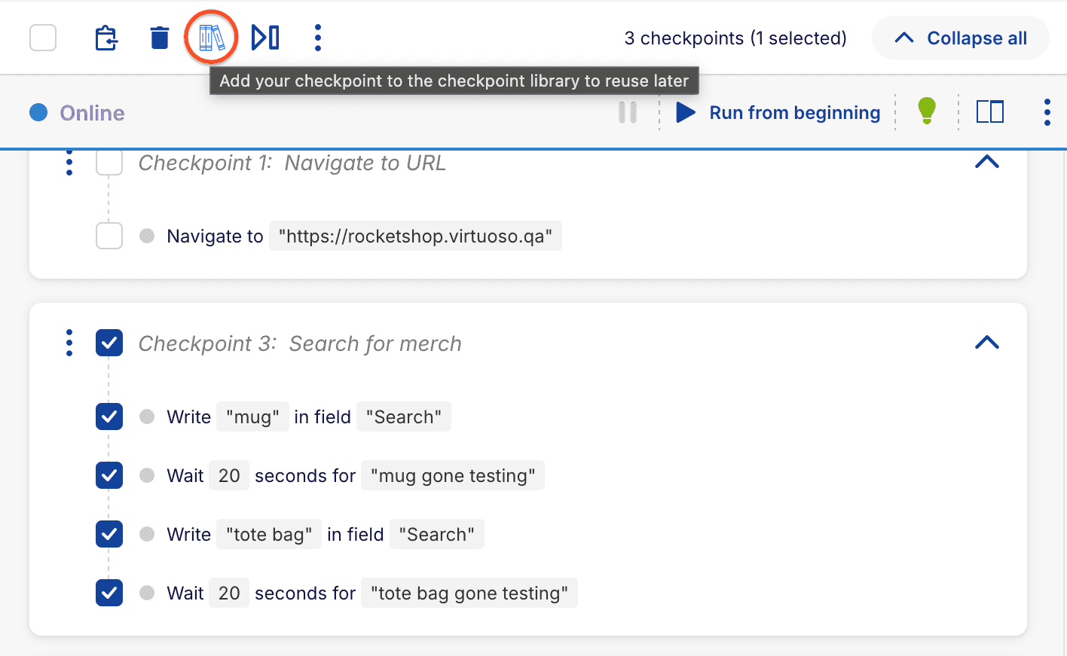Screen dimensions: 1067x656
Task: Open the suggestions lightbulb icon
Action: [927, 111]
